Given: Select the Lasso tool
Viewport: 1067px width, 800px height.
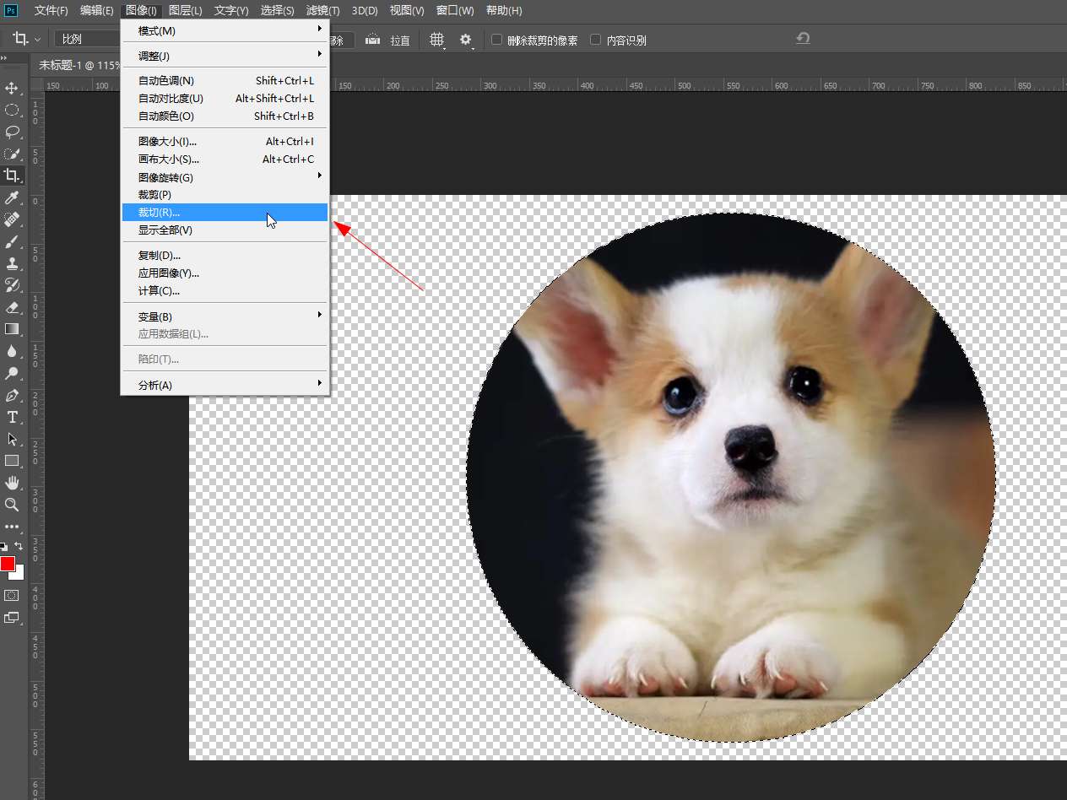Looking at the screenshot, I should point(12,132).
